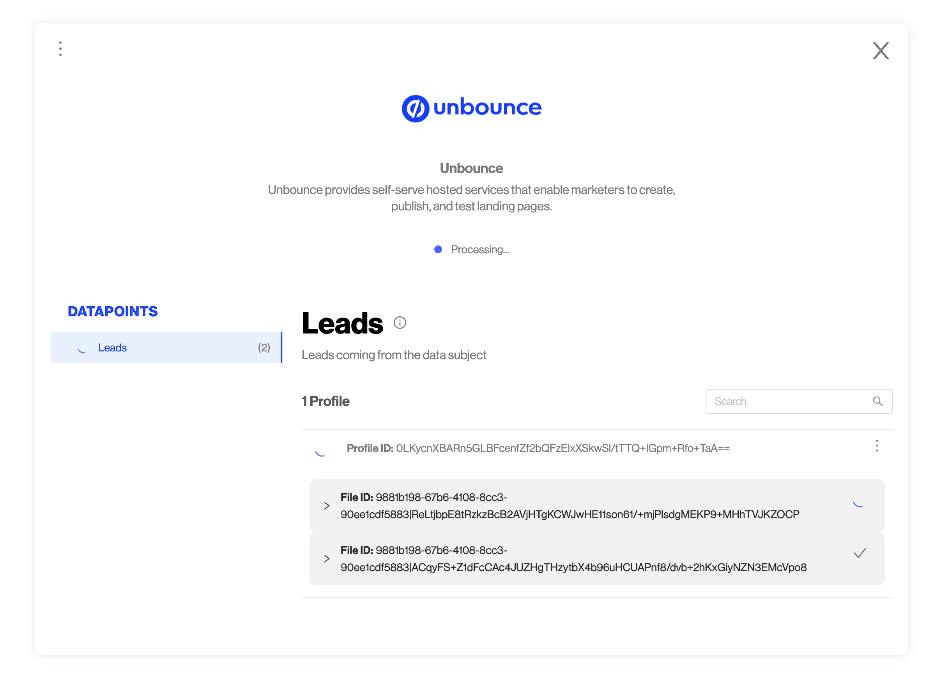Expand the second File ID row
Image resolution: width=934 pixels, height=674 pixels.
pos(327,559)
